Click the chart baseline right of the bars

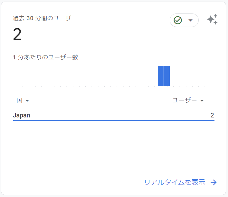tap(189, 86)
